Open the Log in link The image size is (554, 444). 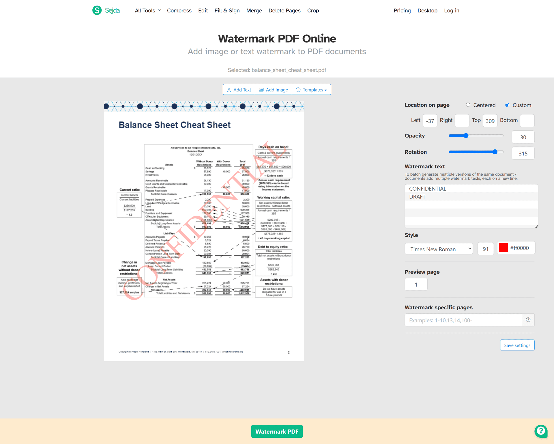452,10
